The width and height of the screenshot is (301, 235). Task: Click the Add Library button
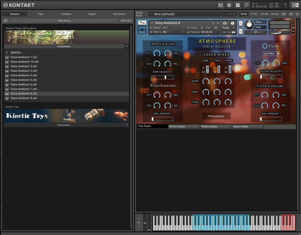[64, 20]
